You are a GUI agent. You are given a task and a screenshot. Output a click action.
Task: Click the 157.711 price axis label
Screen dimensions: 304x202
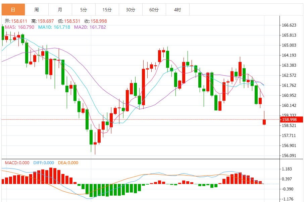(289, 136)
